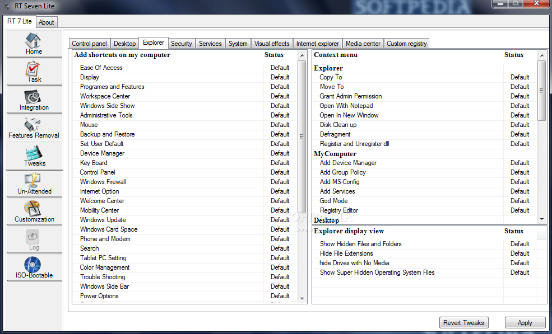Select the Add Group Policy row
552x334 pixels.
click(x=425, y=172)
